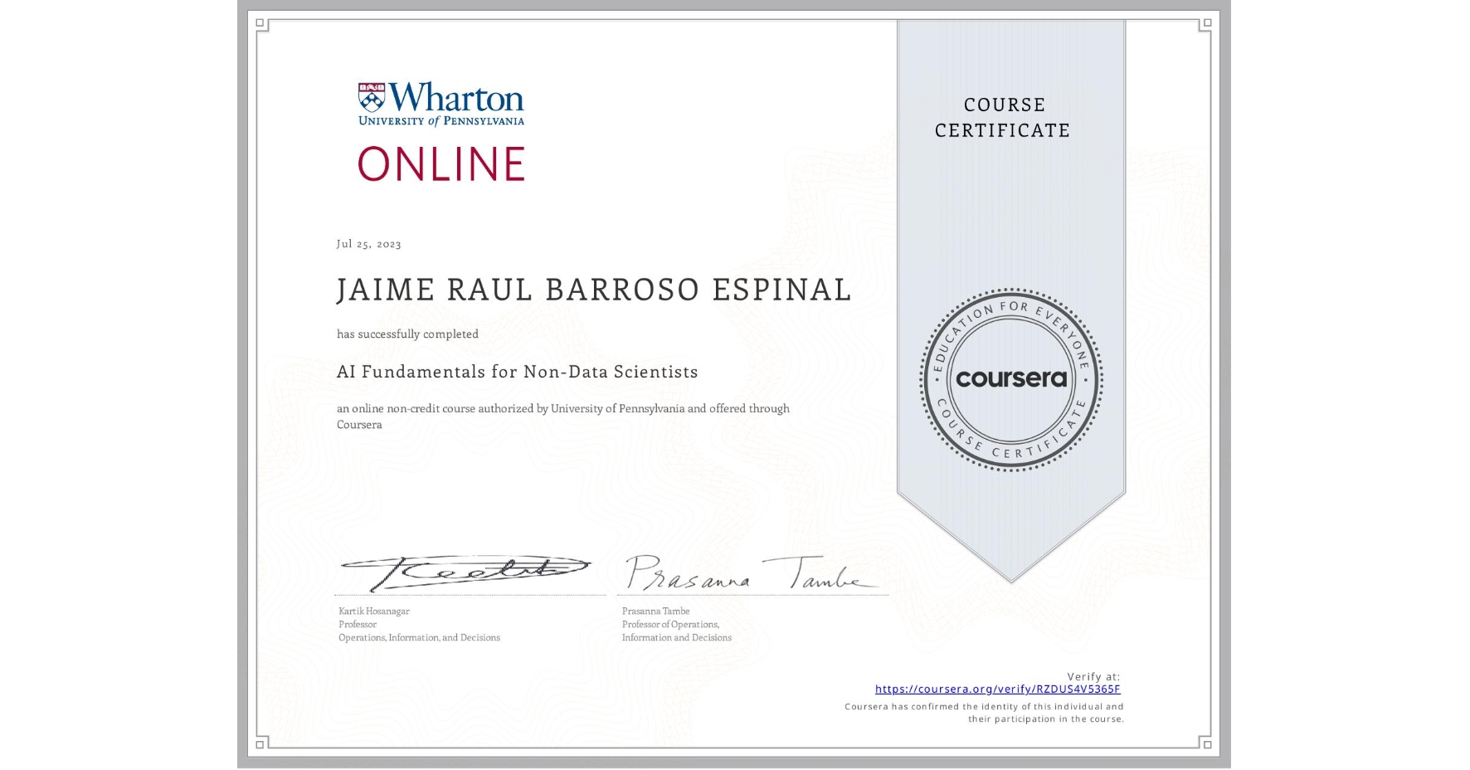Click the Wharton University of Pennsylvania logo
Viewport: 1470px width, 770px height.
[441, 104]
